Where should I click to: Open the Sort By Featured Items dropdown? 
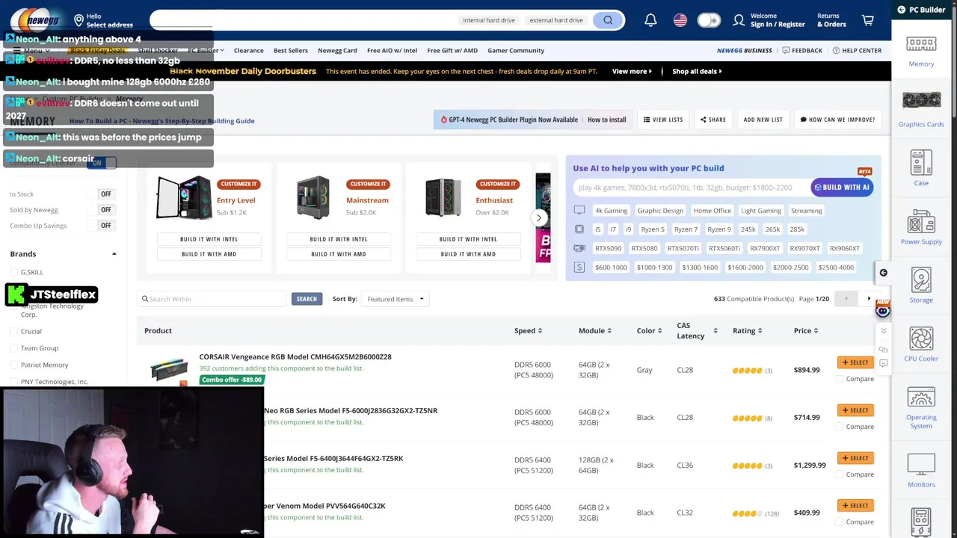(x=395, y=299)
